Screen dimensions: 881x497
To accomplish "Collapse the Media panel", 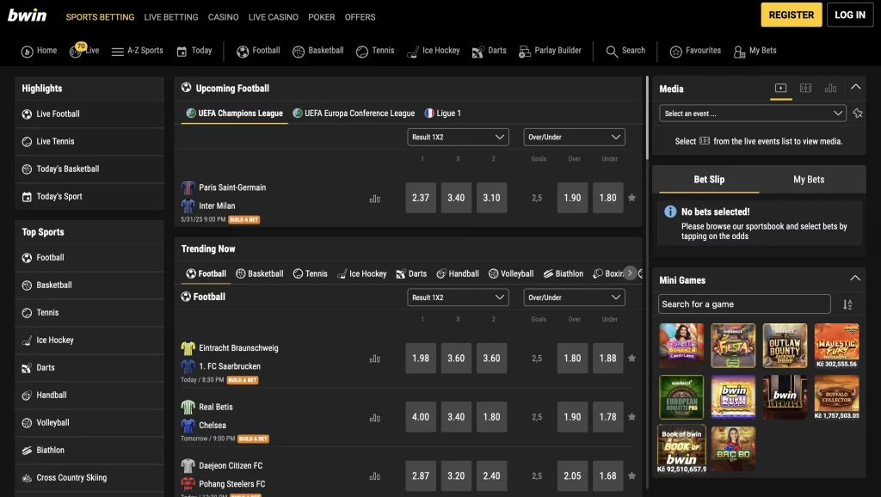I will (x=855, y=87).
